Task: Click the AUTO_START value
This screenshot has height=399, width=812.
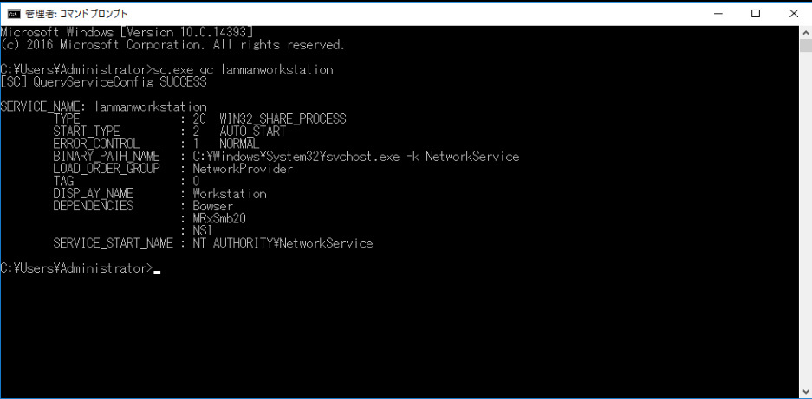Action: (252, 132)
